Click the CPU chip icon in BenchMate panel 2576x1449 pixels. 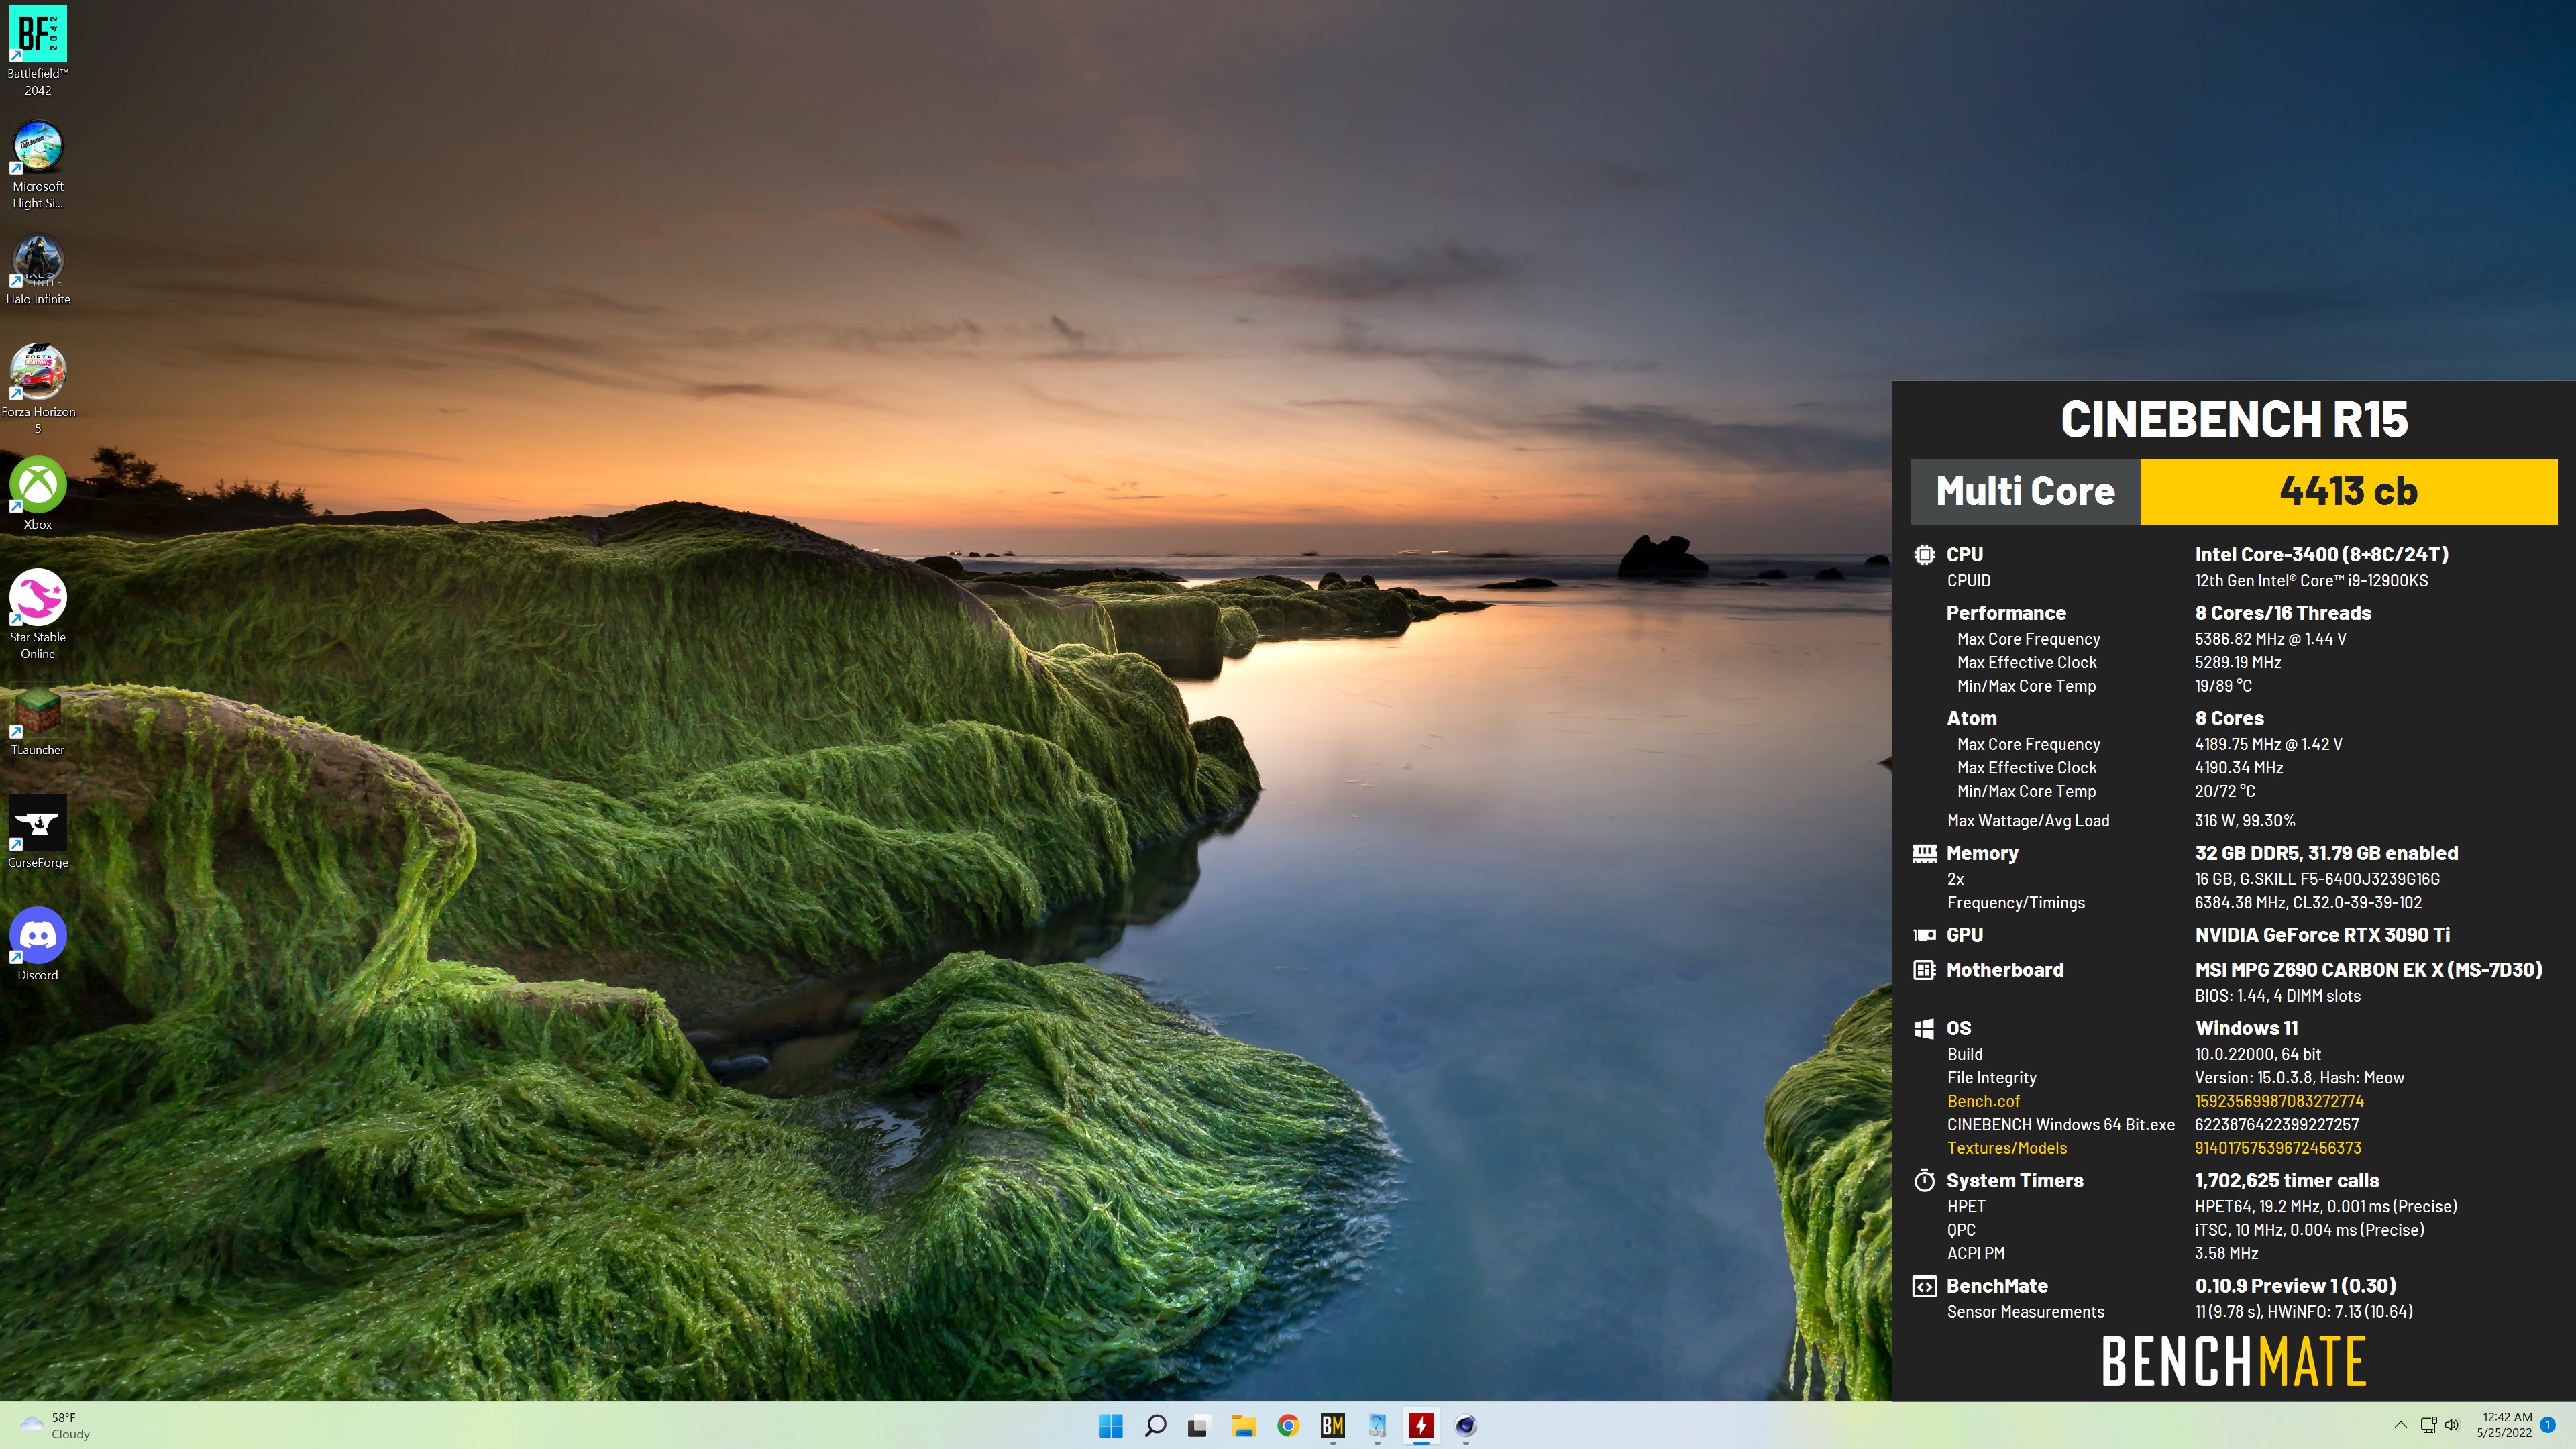click(1924, 554)
